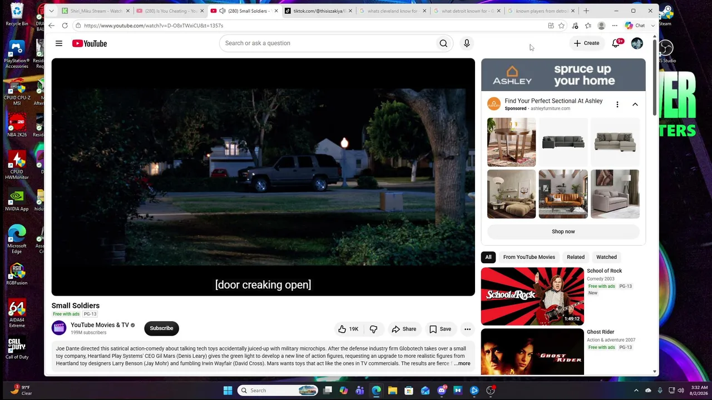This screenshot has width=712, height=400.
Task: Open the Edge tab actions dropdown
Action: click(x=51, y=11)
